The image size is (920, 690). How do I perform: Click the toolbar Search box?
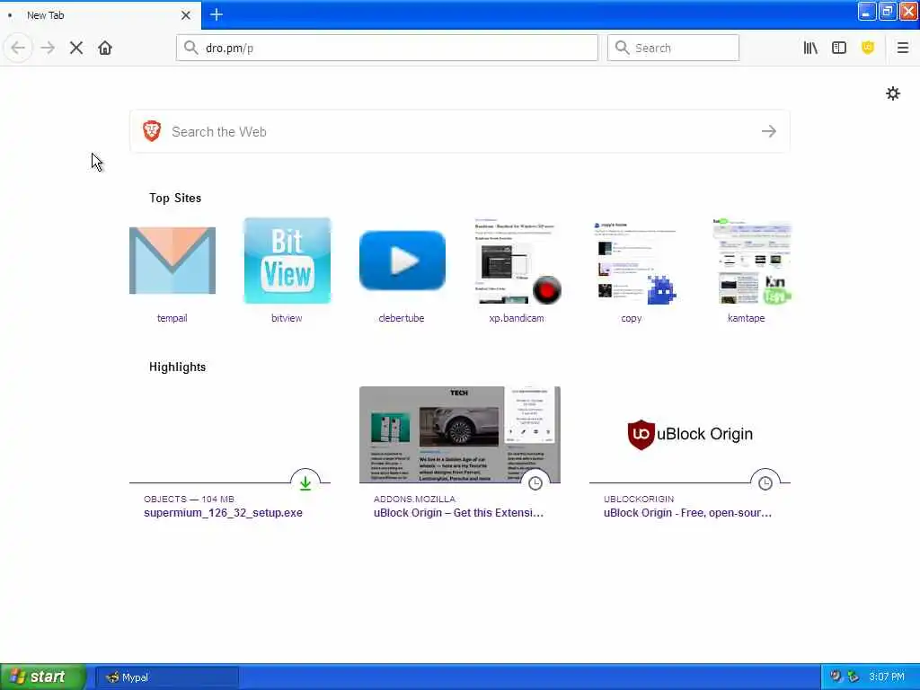point(673,48)
